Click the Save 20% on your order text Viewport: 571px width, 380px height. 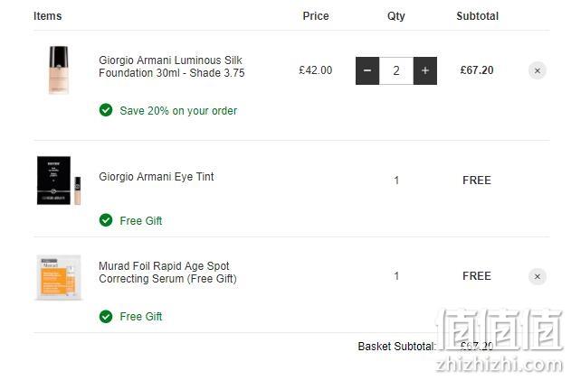click(178, 110)
